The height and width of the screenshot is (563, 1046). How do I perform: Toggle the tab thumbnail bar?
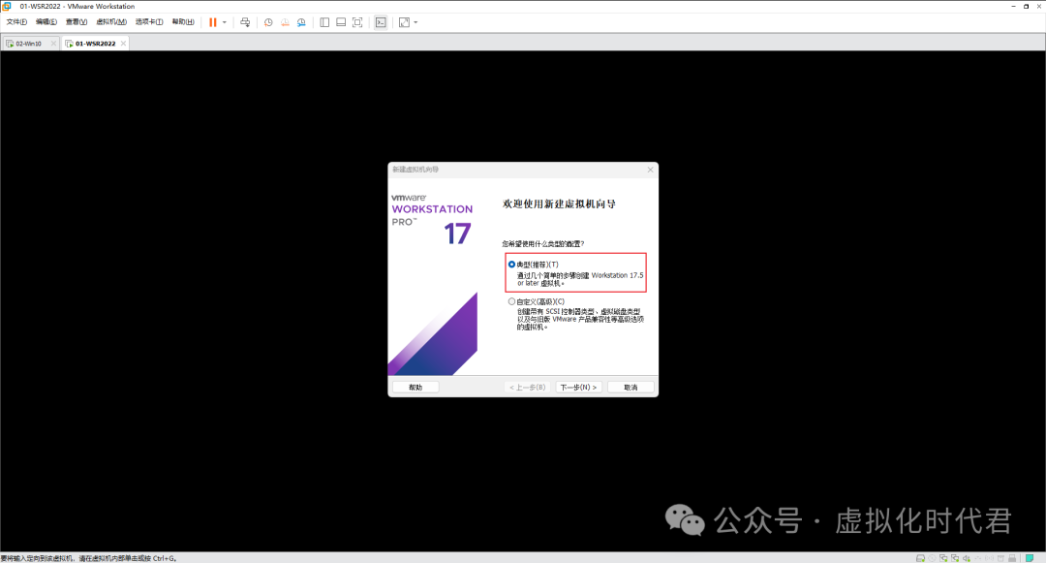point(341,21)
